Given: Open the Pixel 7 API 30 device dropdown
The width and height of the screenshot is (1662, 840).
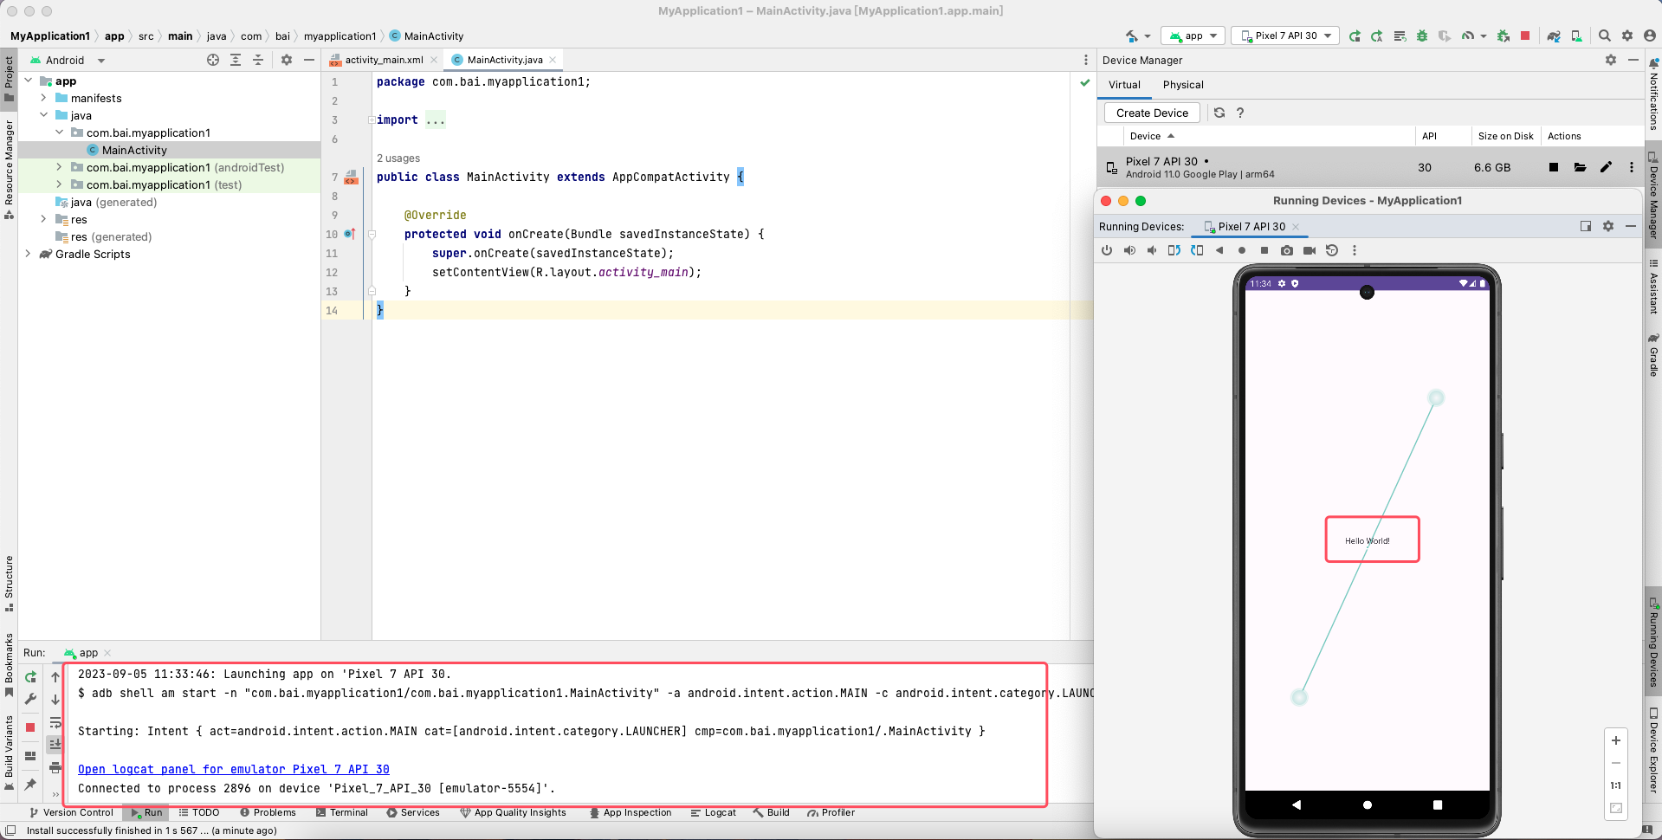Looking at the screenshot, I should pyautogui.click(x=1285, y=36).
